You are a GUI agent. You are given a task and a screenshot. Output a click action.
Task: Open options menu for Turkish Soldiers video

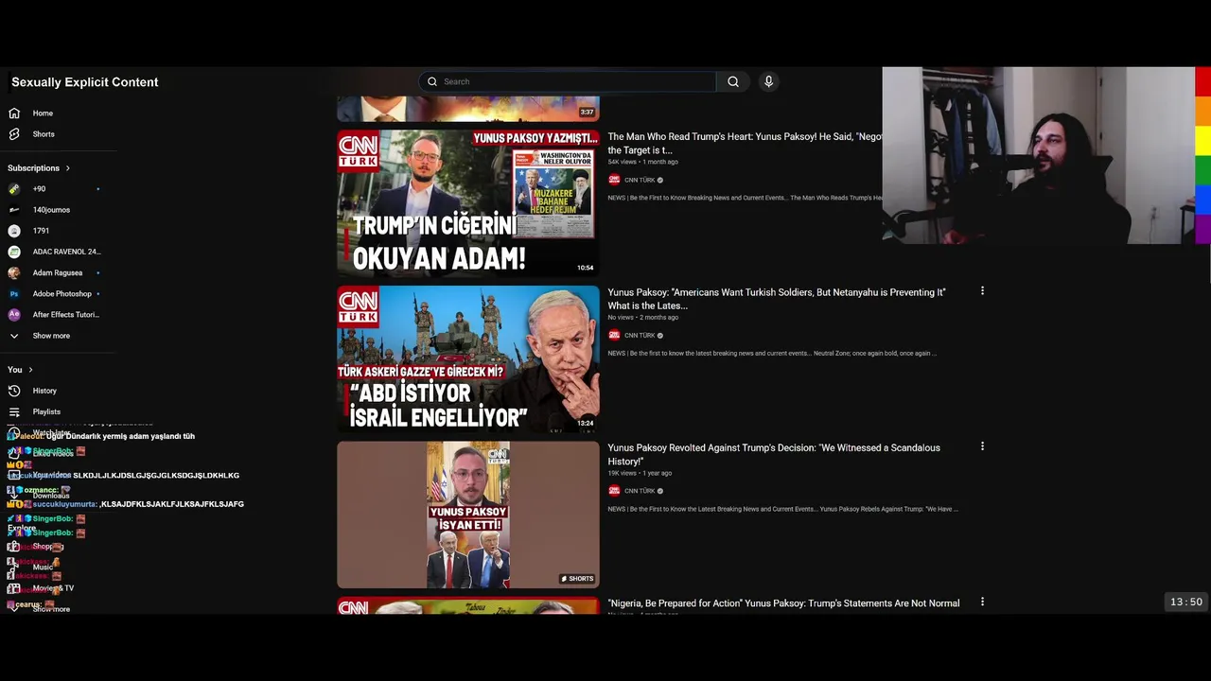(982, 291)
